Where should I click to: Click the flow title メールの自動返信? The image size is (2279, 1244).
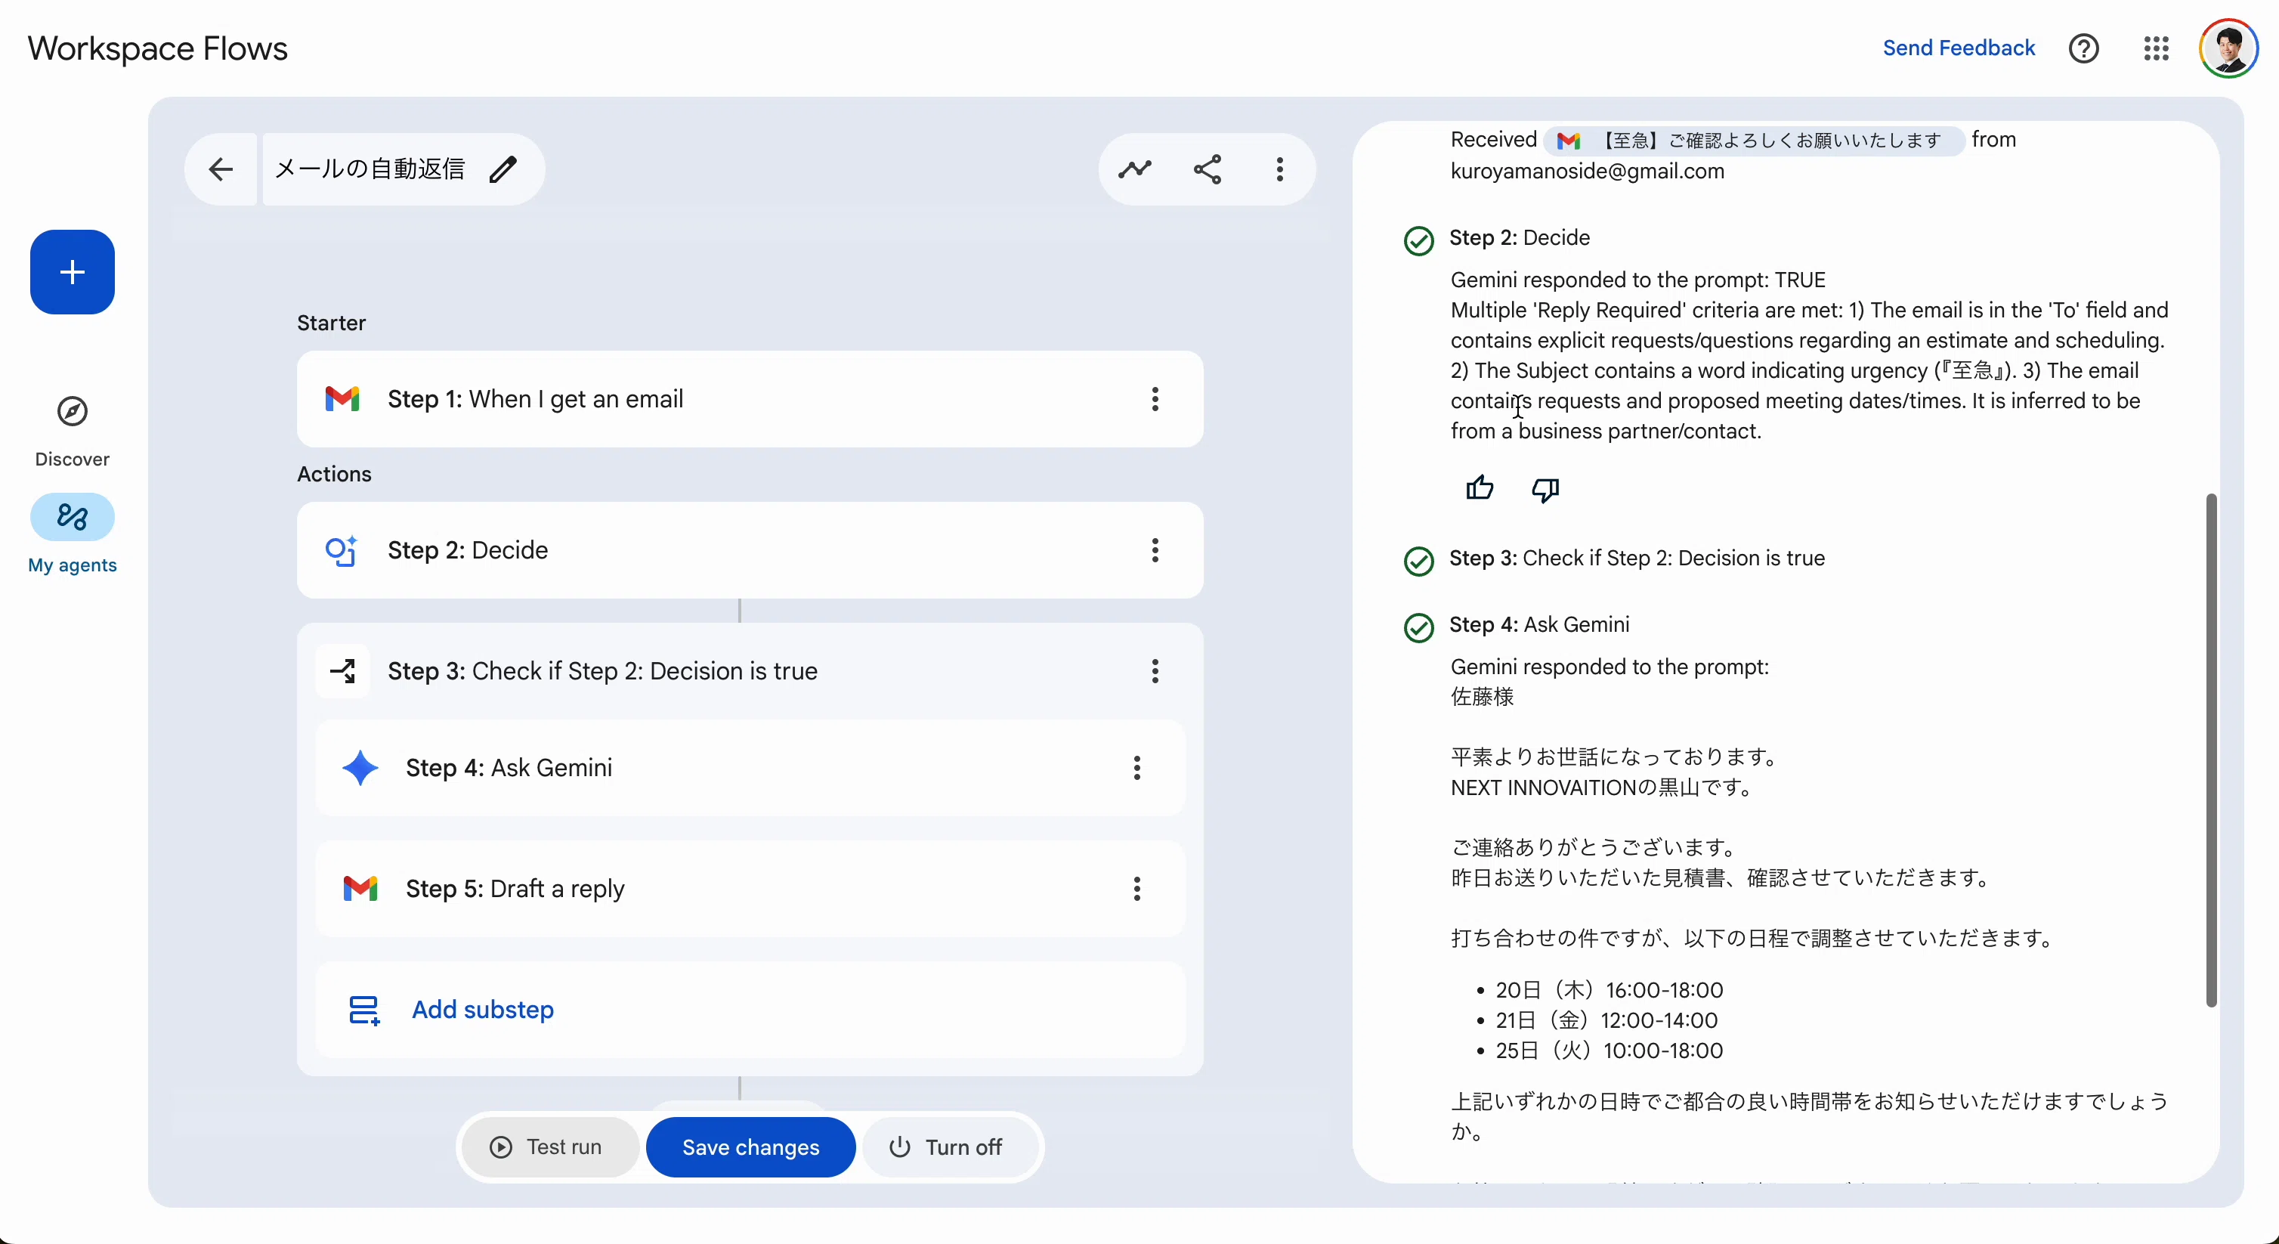pyautogui.click(x=370, y=169)
